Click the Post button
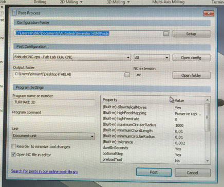 (154, 172)
